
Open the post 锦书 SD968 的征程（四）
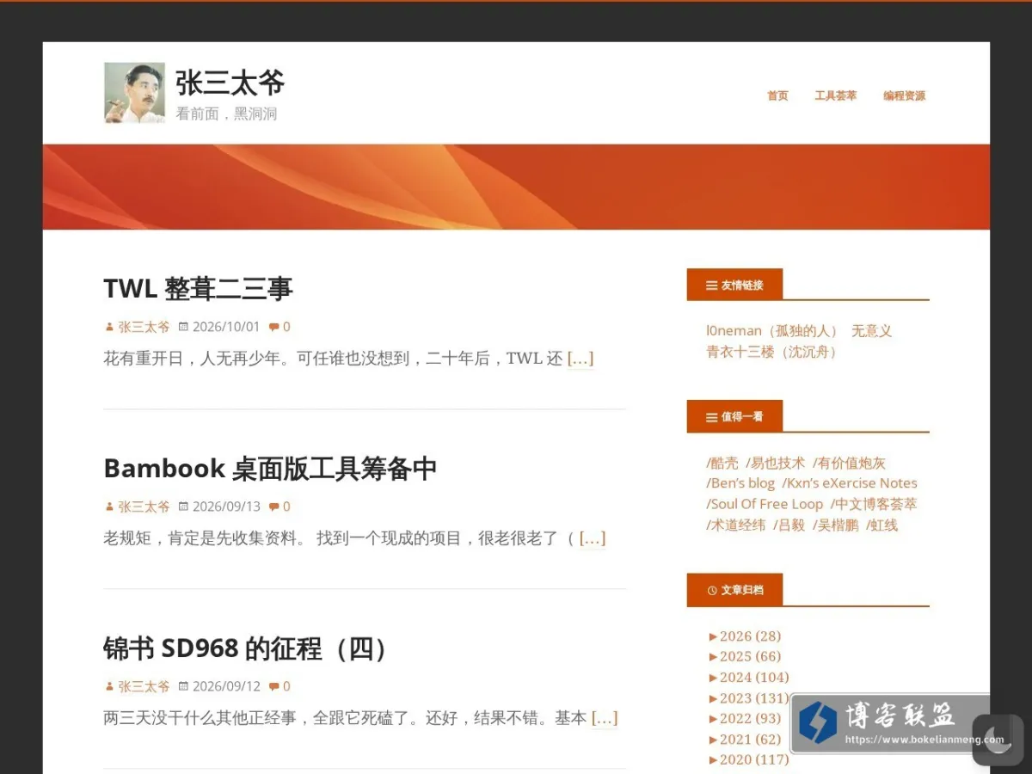click(248, 648)
